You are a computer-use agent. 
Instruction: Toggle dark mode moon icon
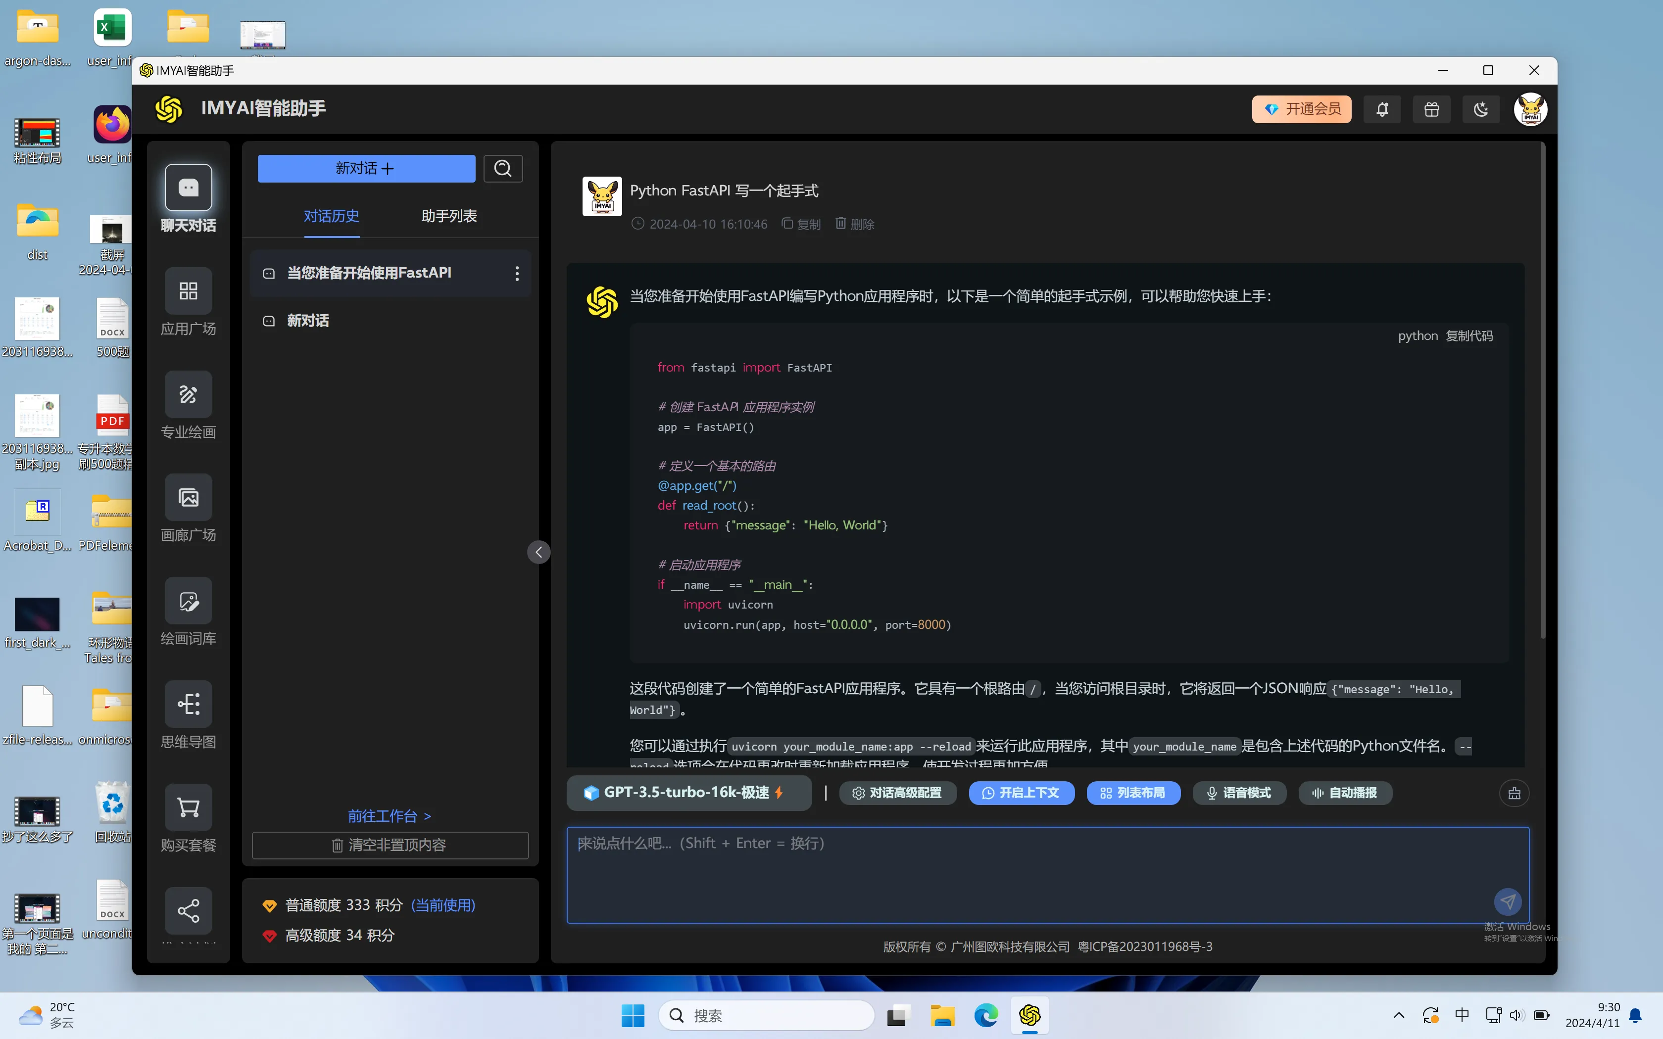click(1481, 109)
